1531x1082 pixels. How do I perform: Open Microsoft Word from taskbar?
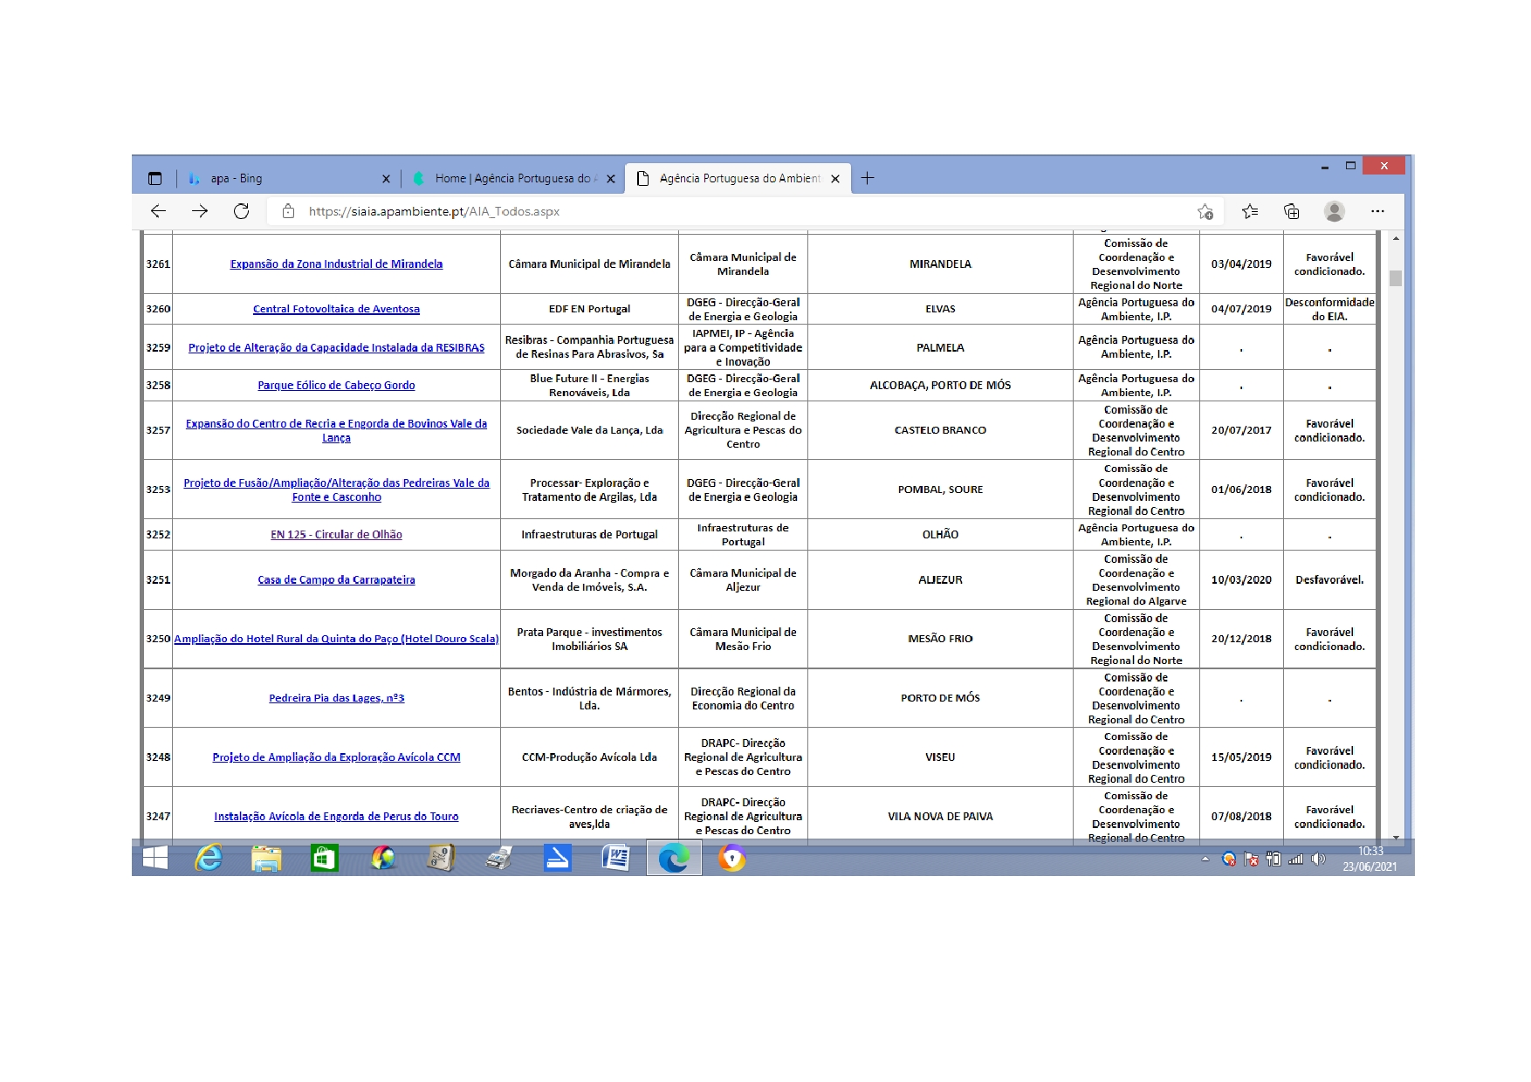tap(615, 859)
